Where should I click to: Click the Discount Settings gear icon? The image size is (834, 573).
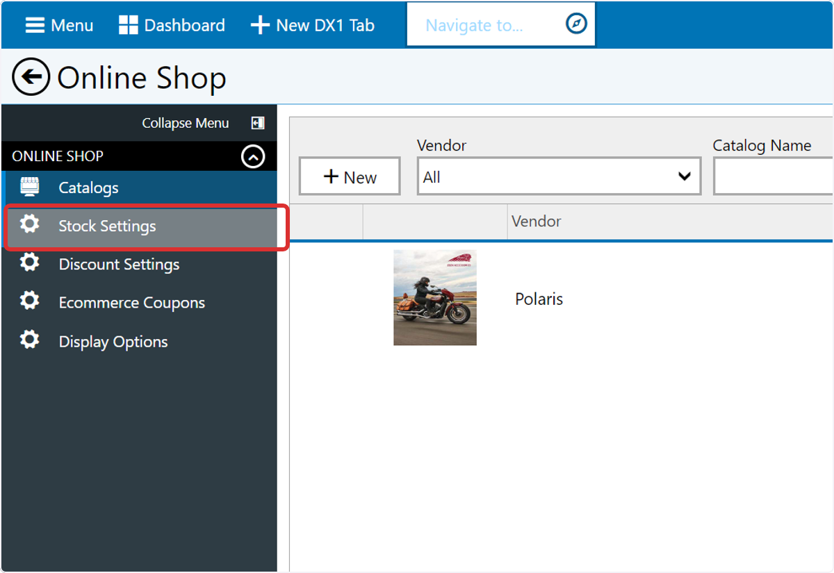[x=29, y=263]
